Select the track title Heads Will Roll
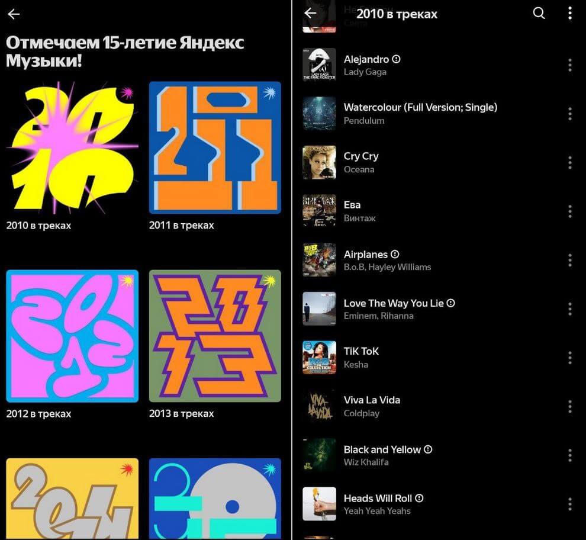Screen dimensions: 586x540 pyautogui.click(x=378, y=499)
